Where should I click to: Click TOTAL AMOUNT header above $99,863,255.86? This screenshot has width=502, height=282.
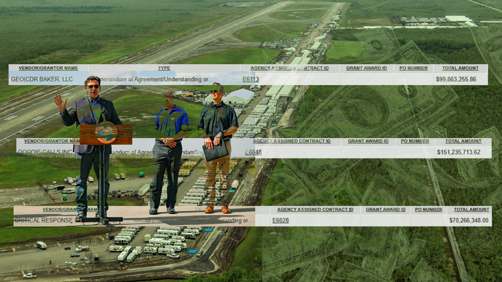pyautogui.click(x=460, y=68)
